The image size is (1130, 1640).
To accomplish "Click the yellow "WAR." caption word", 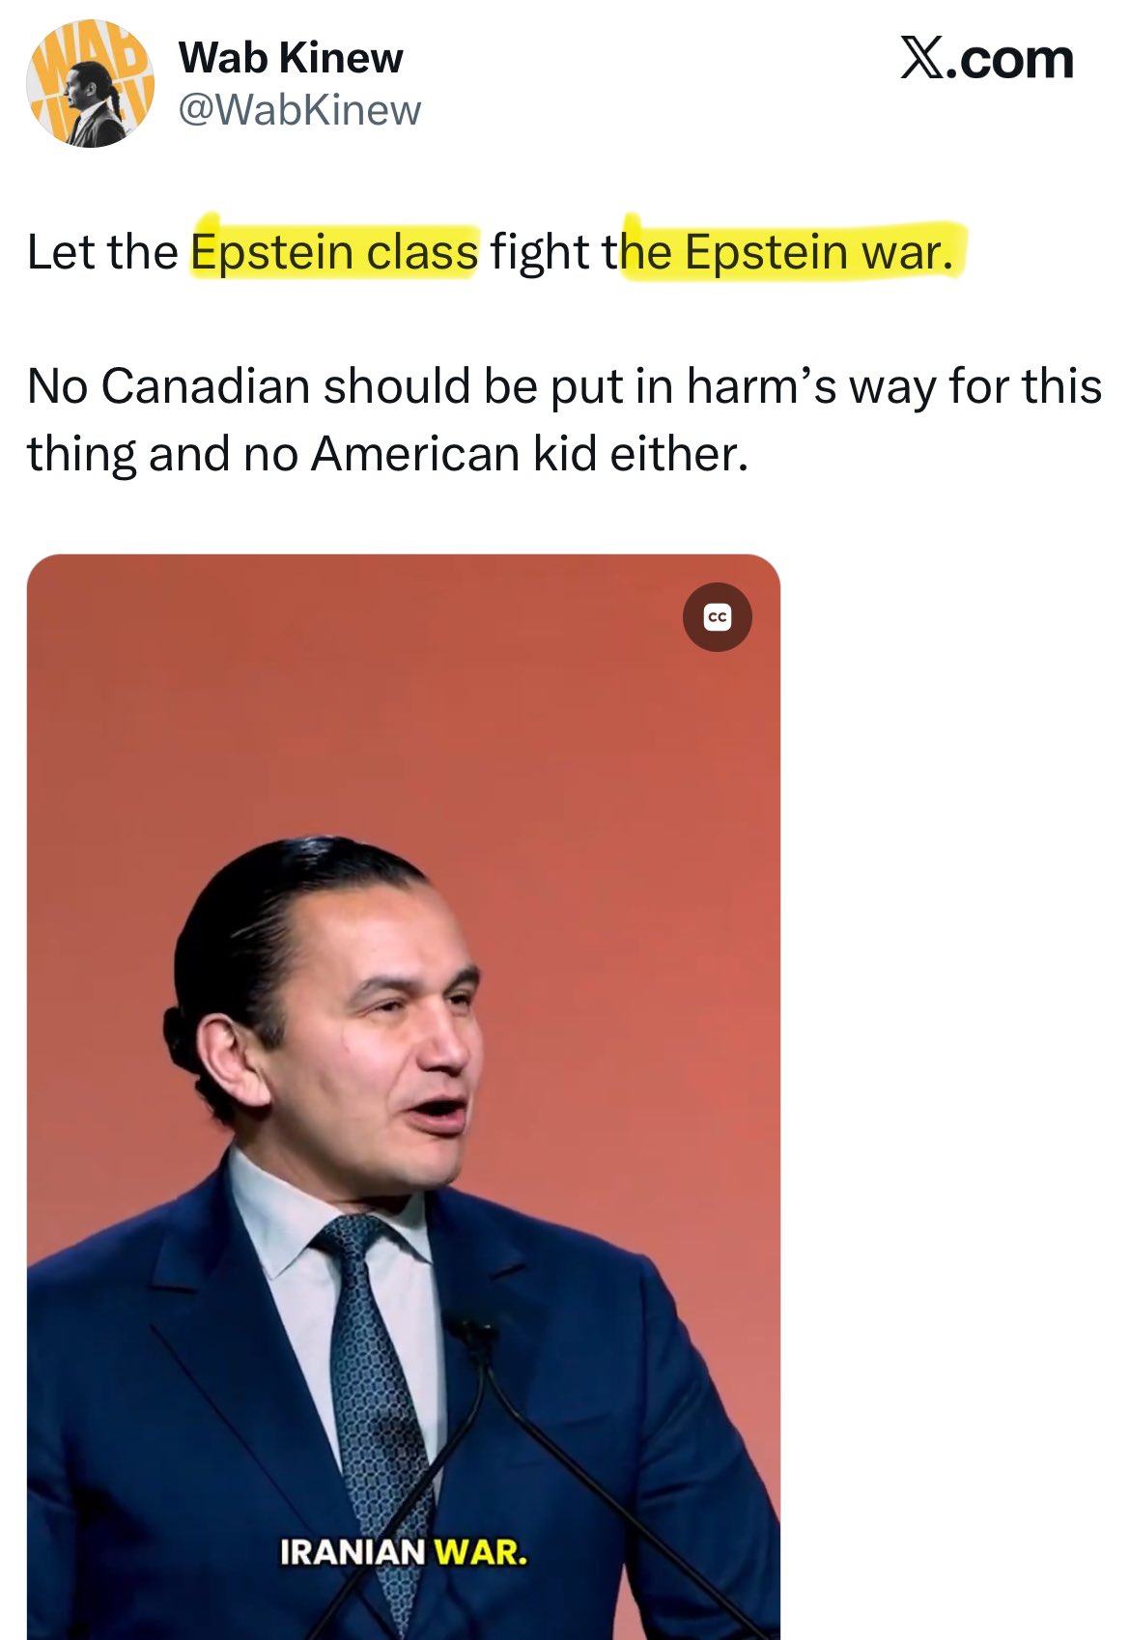I will (x=480, y=1553).
